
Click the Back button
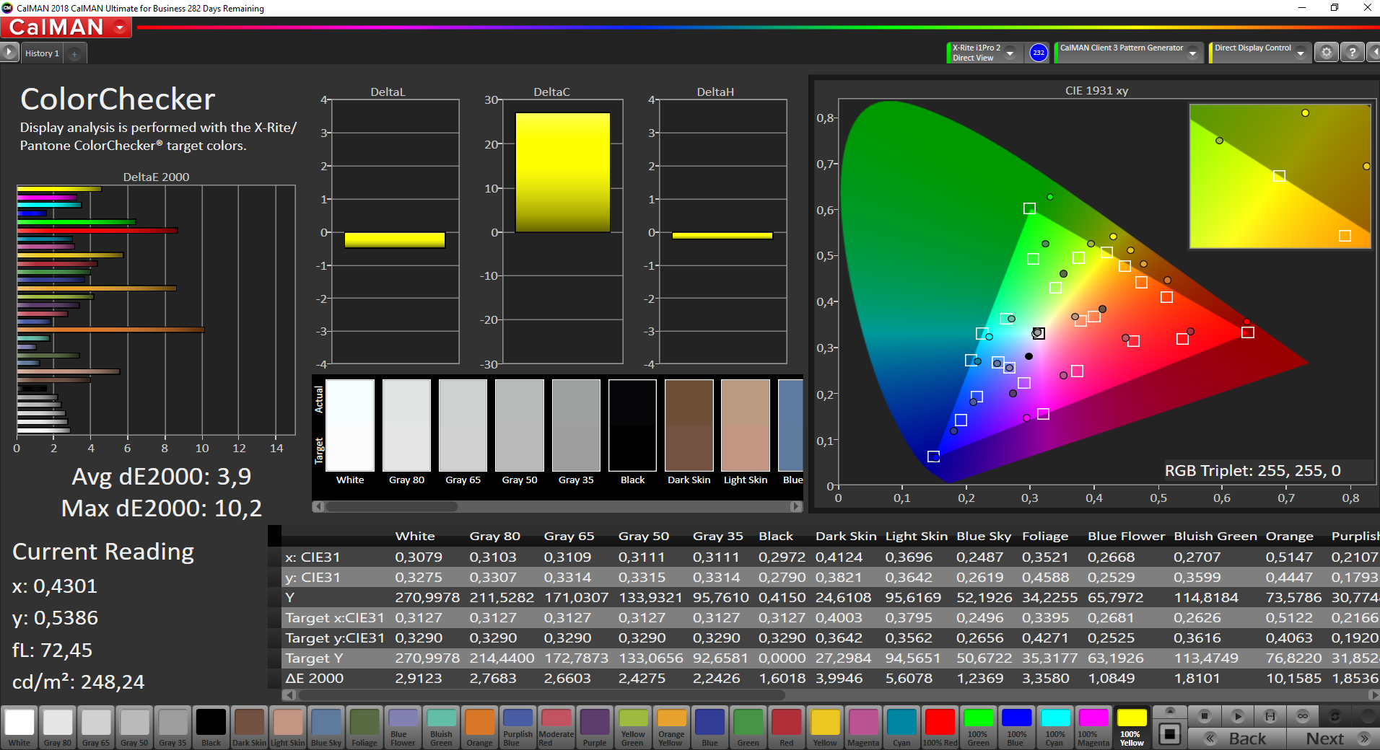pyautogui.click(x=1237, y=738)
